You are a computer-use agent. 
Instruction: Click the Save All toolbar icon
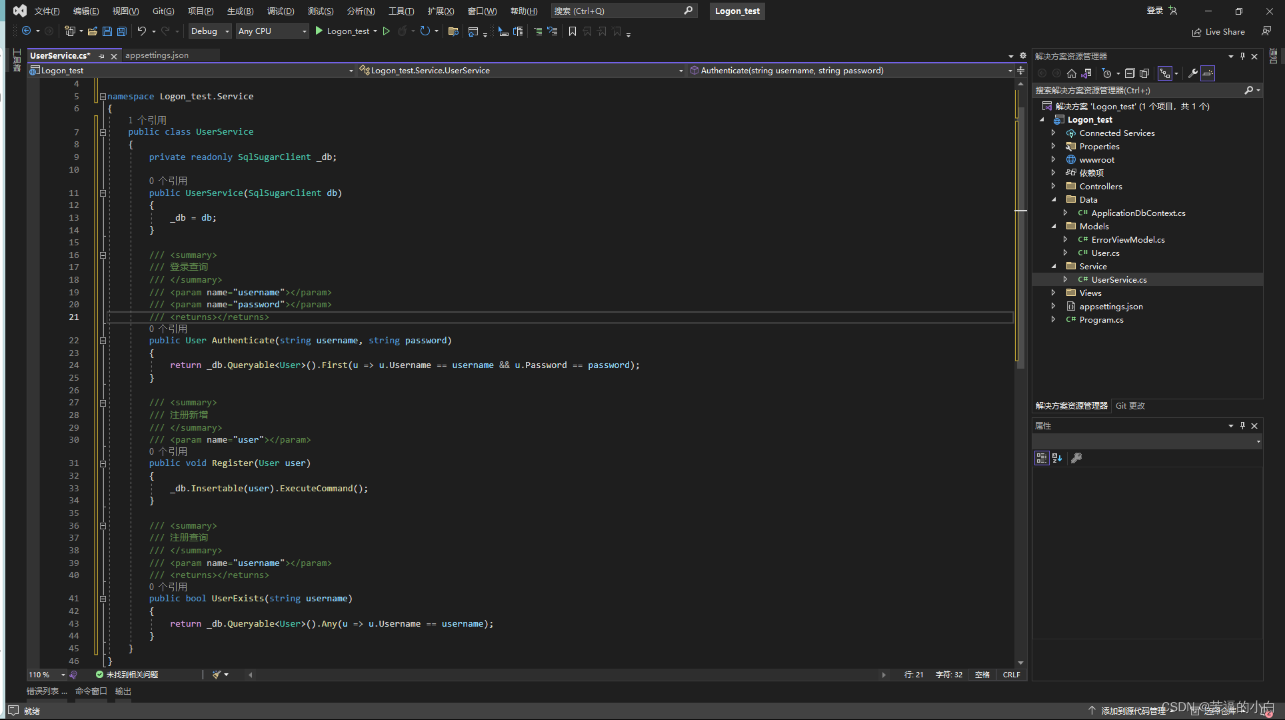pyautogui.click(x=122, y=31)
